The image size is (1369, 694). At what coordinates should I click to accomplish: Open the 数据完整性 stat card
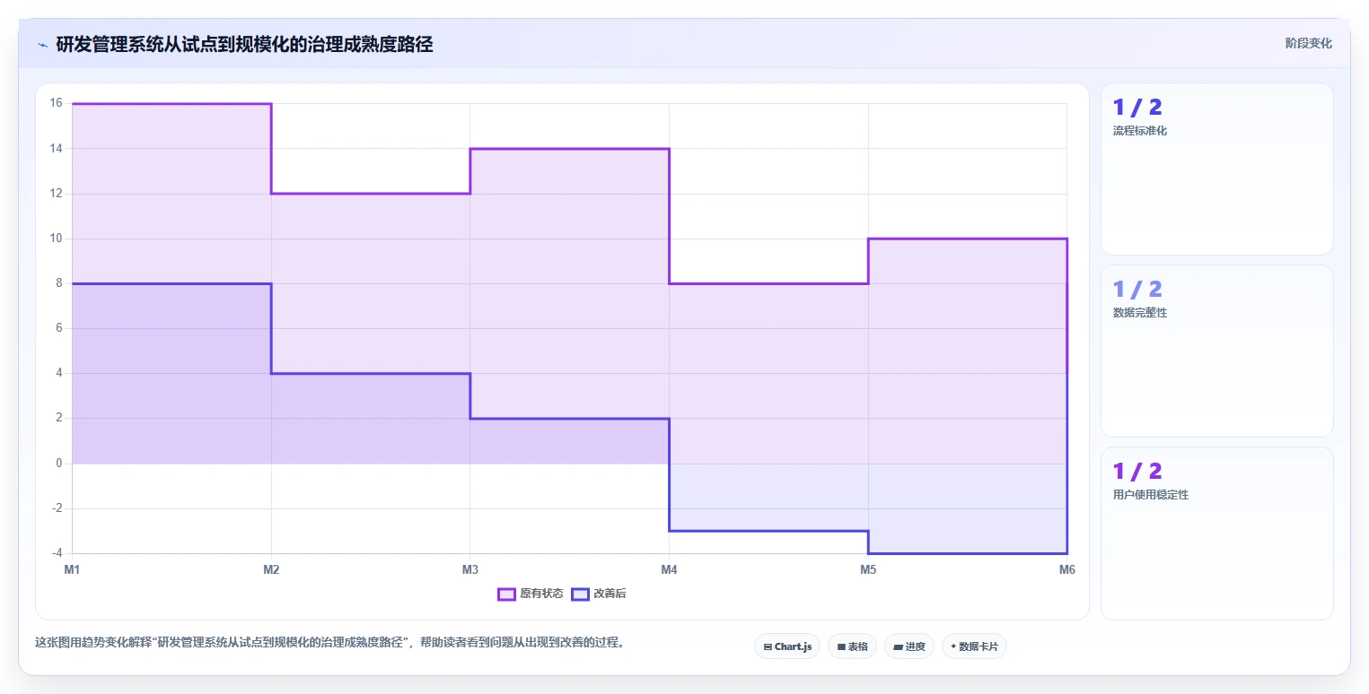[1216, 351]
